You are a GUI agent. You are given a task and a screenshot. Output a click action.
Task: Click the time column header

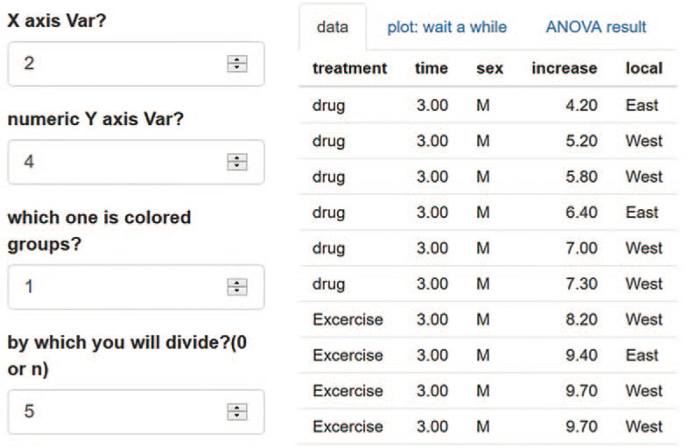[x=432, y=68]
